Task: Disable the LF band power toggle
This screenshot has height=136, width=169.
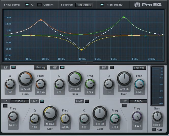Action: pyautogui.click(x=13, y=67)
